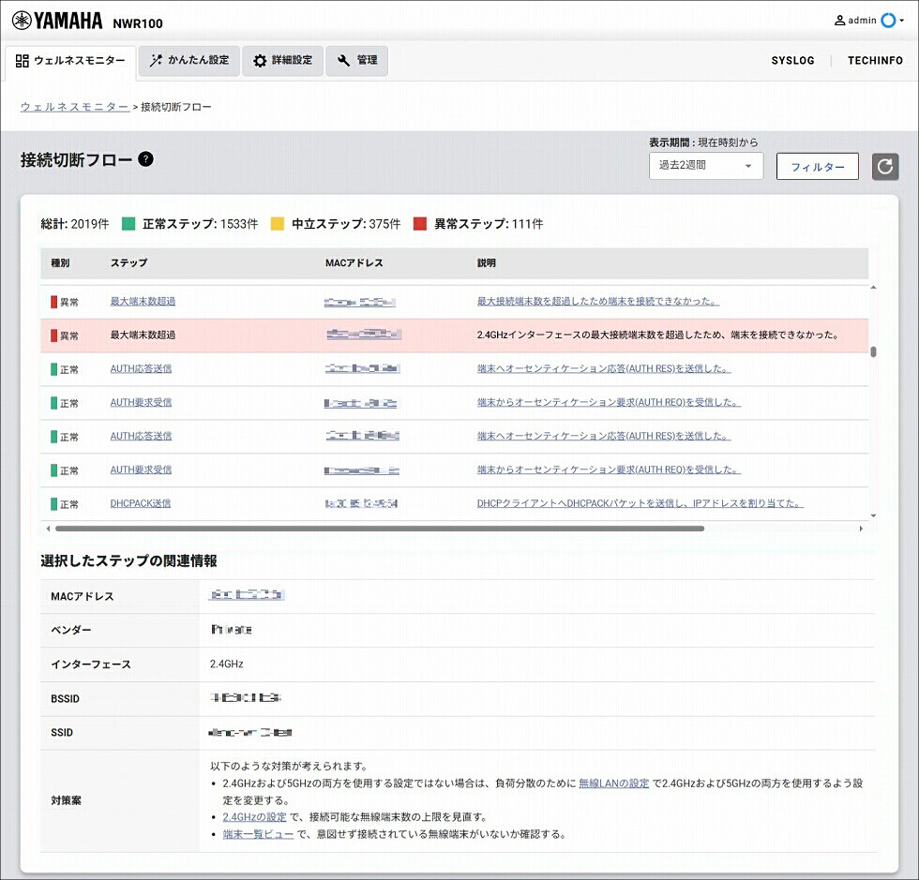This screenshot has width=919, height=880.
Task: Open the 無線LANの設定 link
Action: [613, 783]
